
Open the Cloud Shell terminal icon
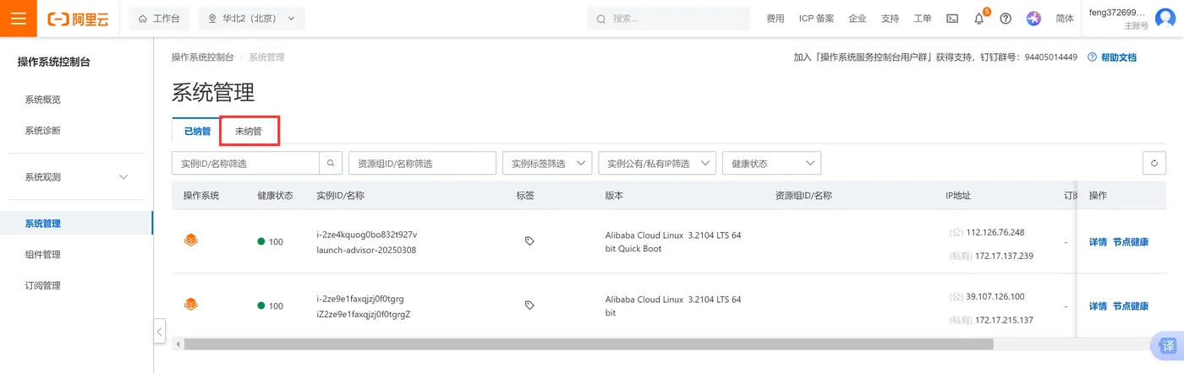[x=952, y=19]
